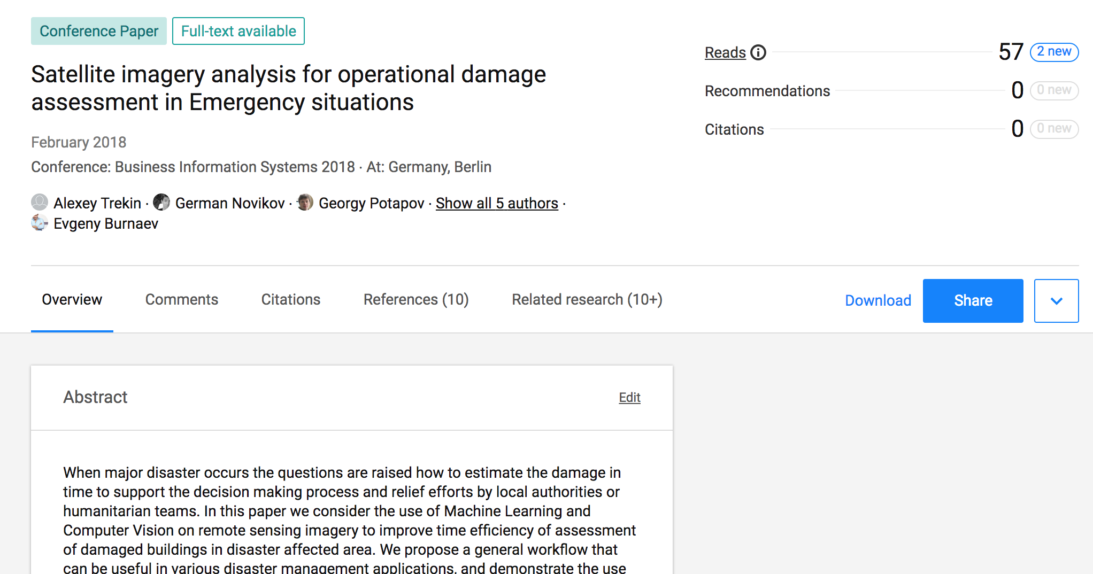Edit the Abstract section
Image resolution: width=1093 pixels, height=574 pixels.
pyautogui.click(x=629, y=398)
